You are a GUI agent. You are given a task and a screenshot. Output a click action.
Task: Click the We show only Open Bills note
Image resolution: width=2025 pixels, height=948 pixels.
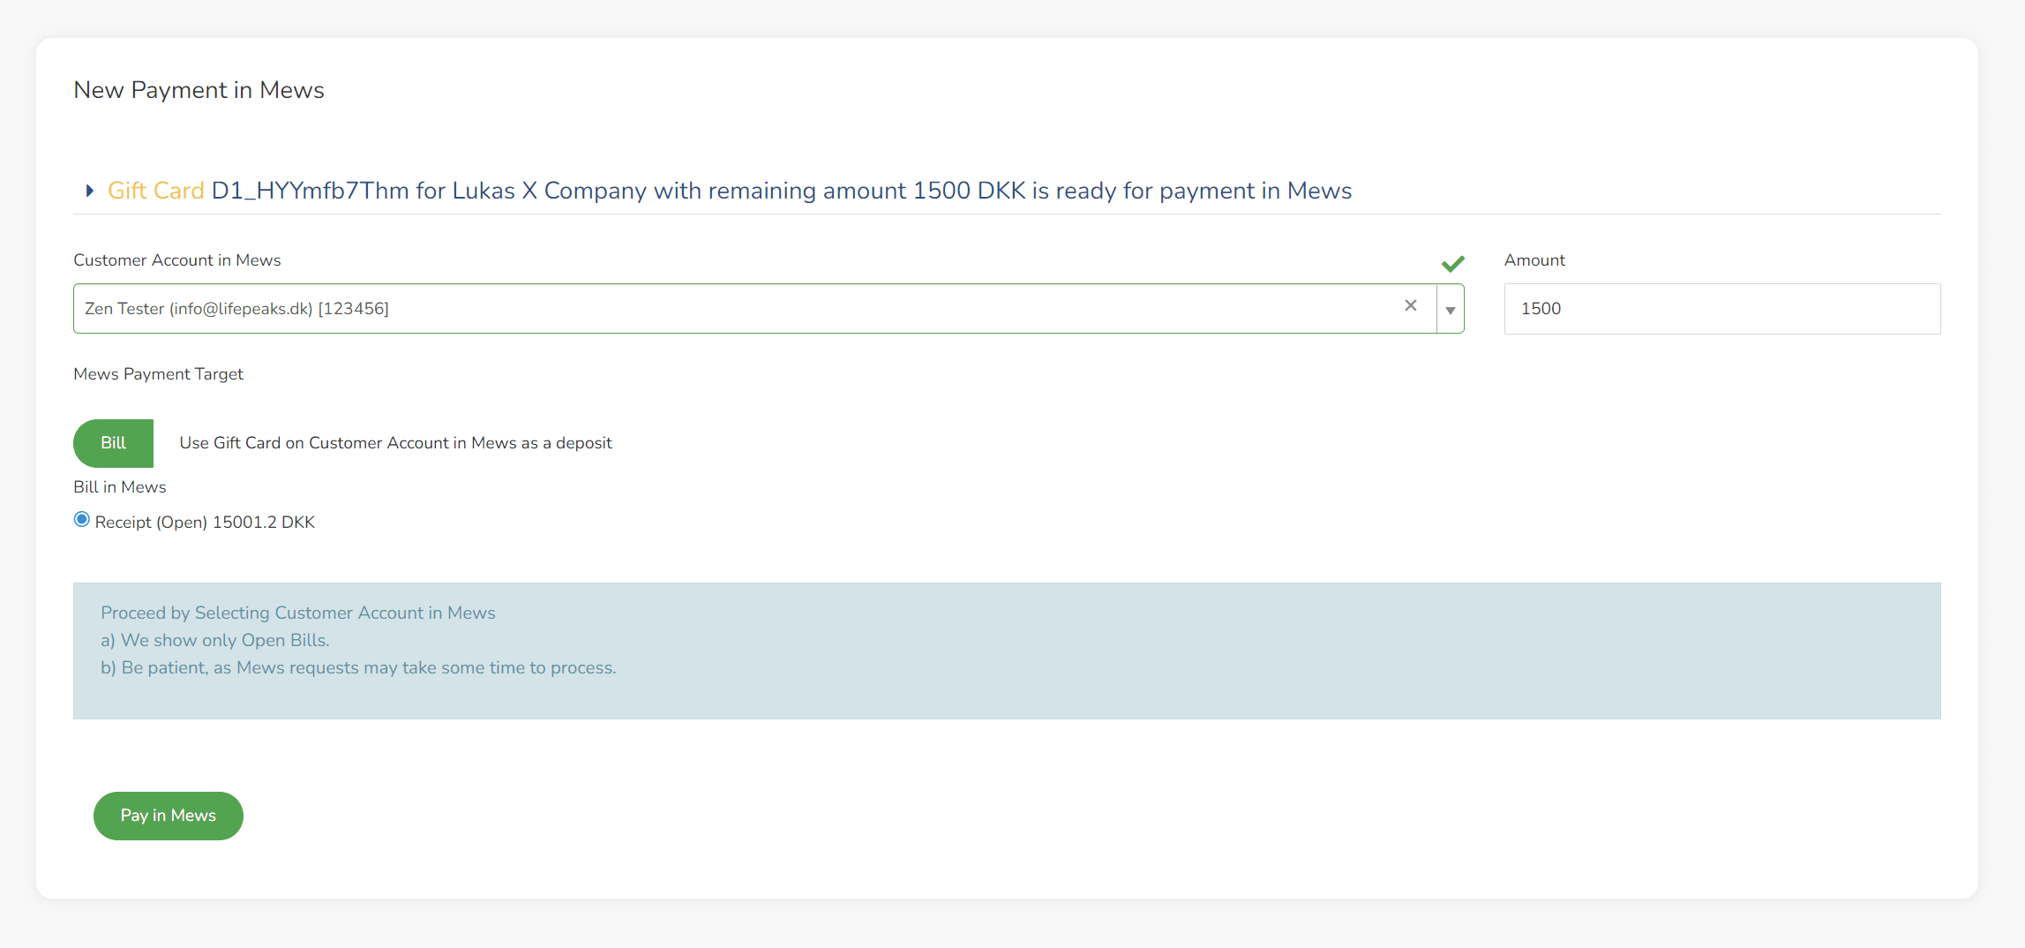[x=214, y=640]
